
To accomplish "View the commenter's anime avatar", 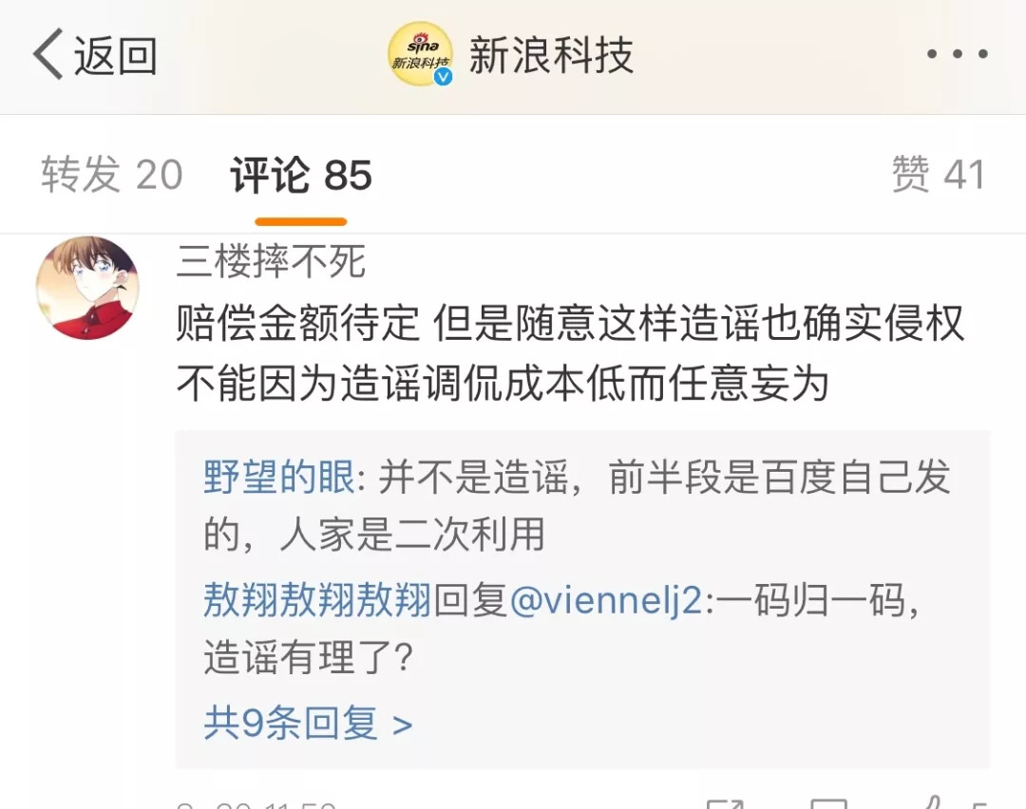I will click(87, 288).
